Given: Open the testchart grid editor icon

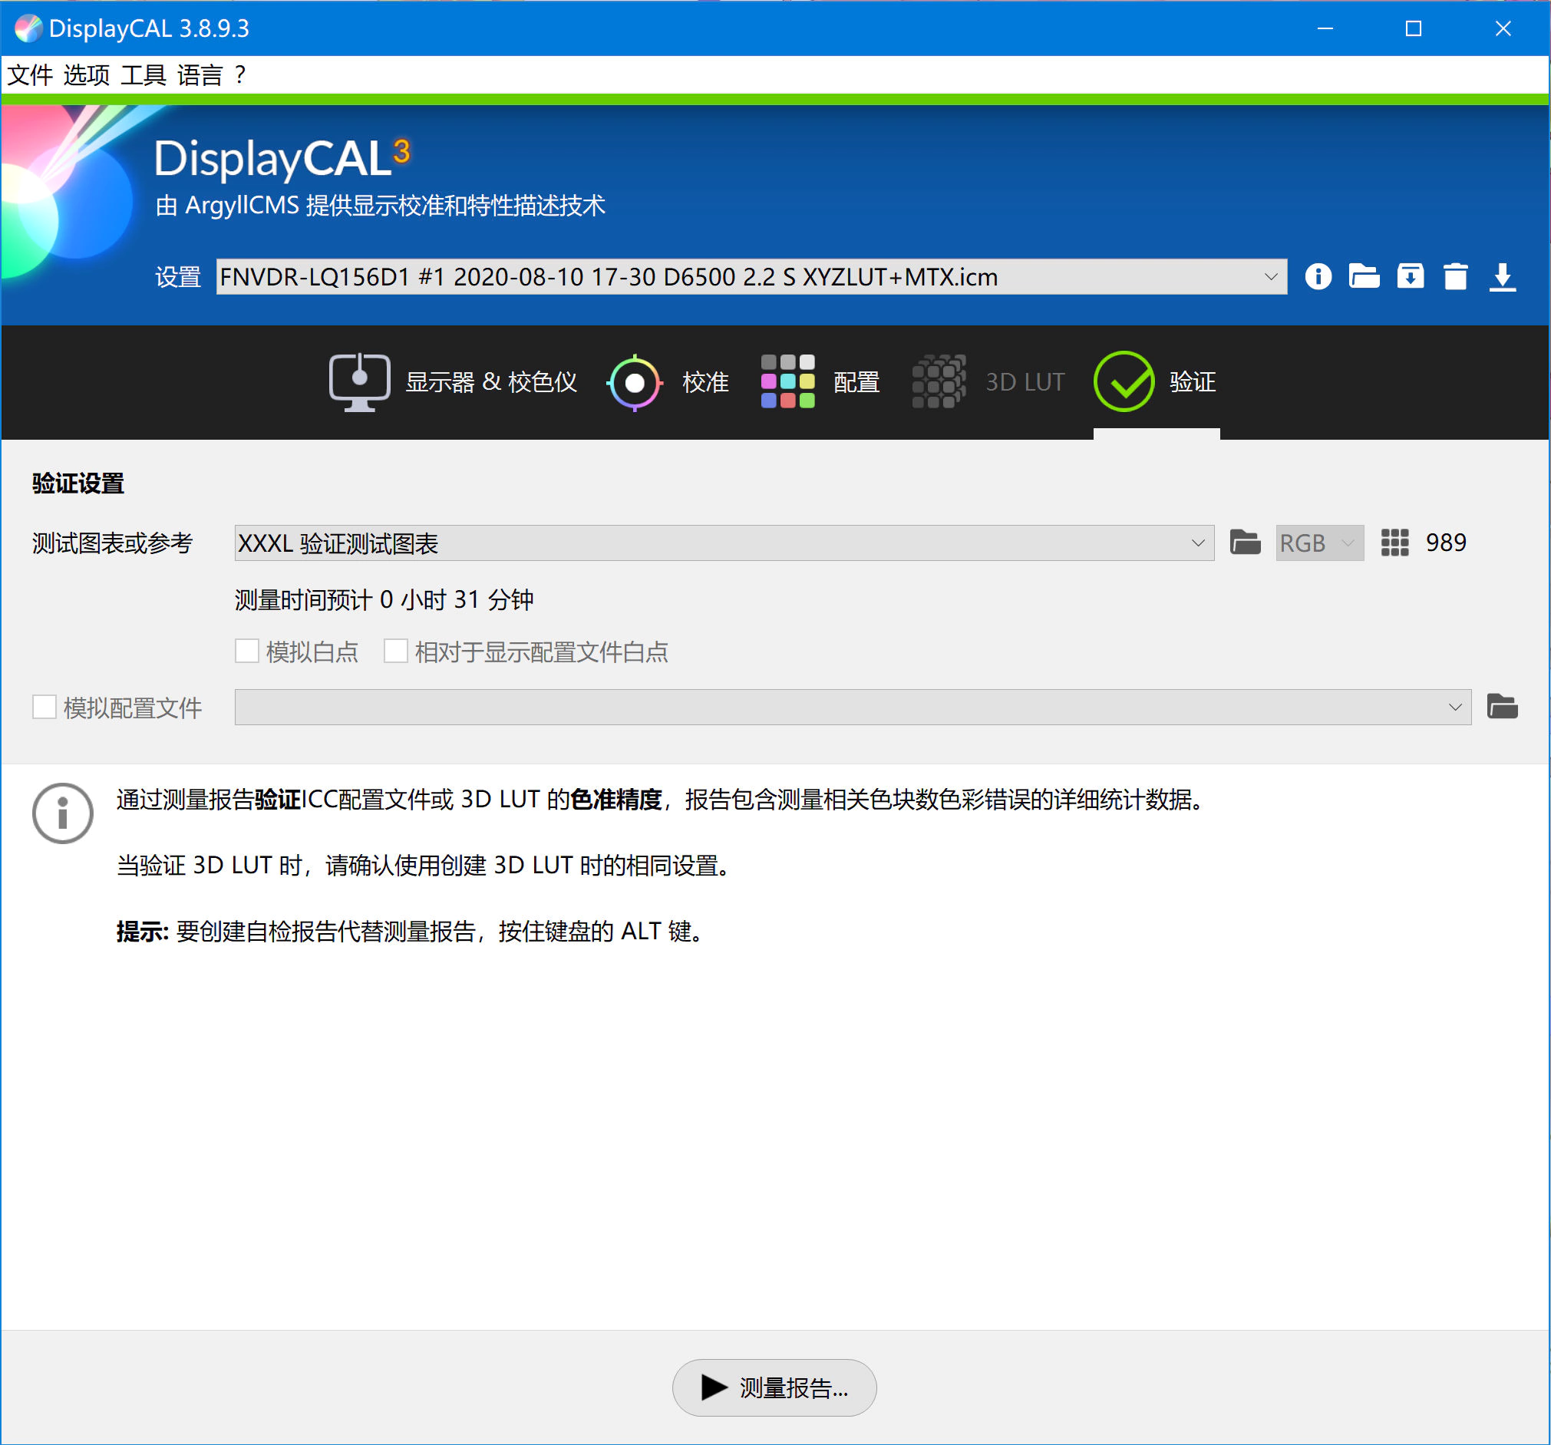Looking at the screenshot, I should [x=1394, y=543].
